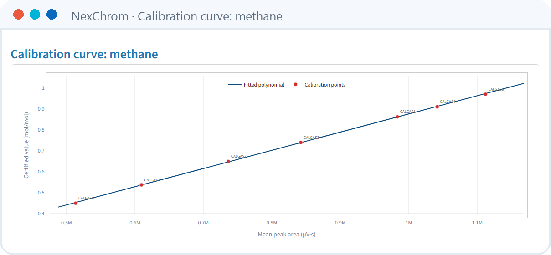This screenshot has height=255, width=551.
Task: Click the NexChrom window title text
Action: click(177, 16)
